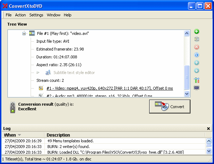Click the tree view scroll down arrow
Image resolution: width=214 pixels, height=164 pixels.
point(187,94)
